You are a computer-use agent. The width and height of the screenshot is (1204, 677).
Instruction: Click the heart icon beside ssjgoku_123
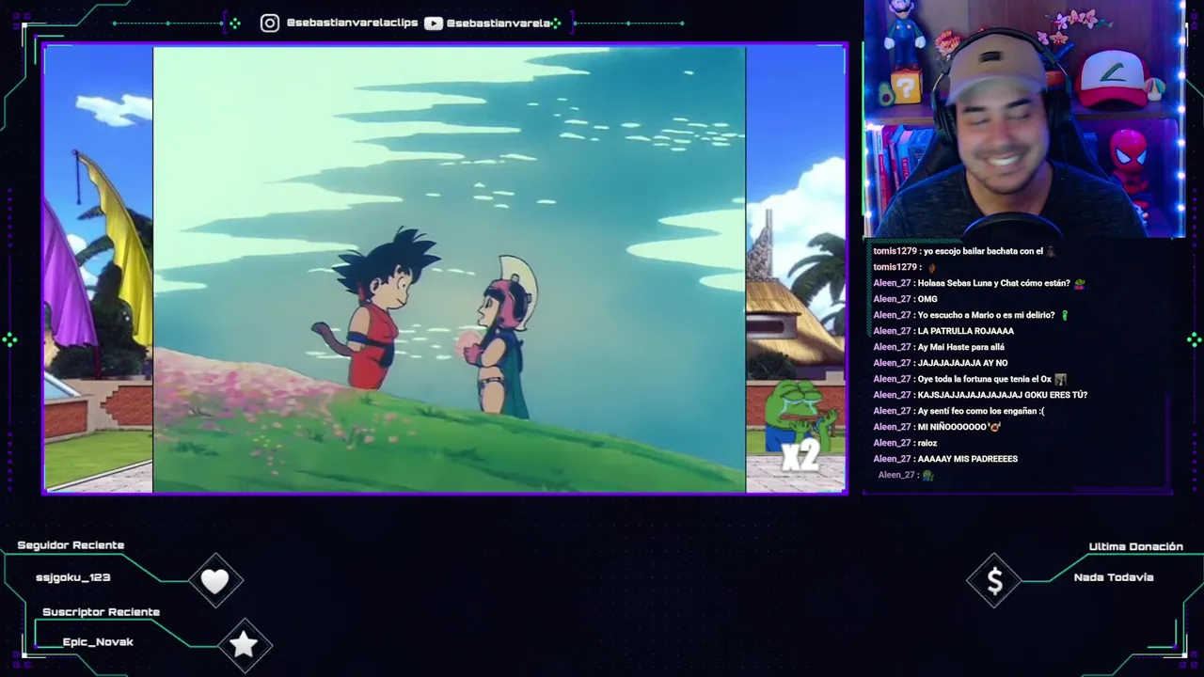point(215,582)
